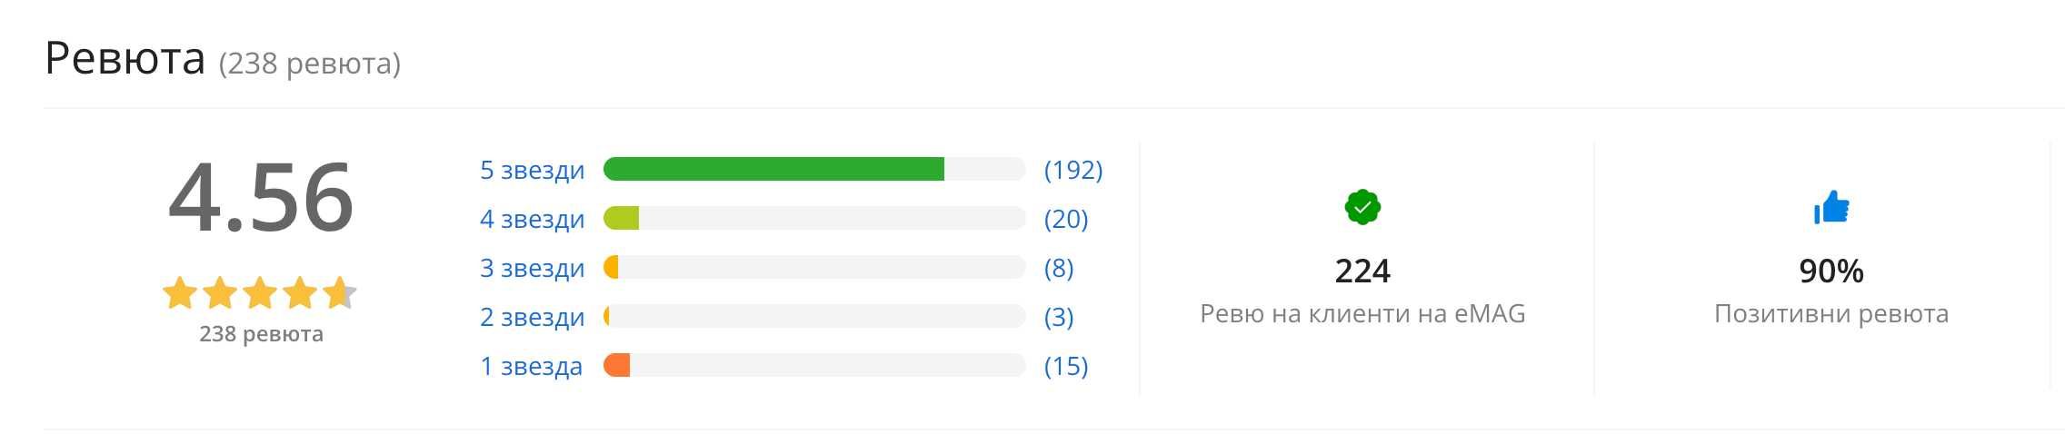2065x434 pixels.
Task: Click the 2-star rating bar
Action: click(x=814, y=316)
